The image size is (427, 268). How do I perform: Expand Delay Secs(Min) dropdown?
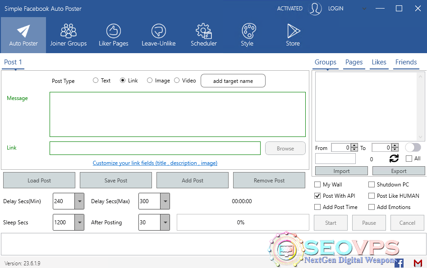79,201
